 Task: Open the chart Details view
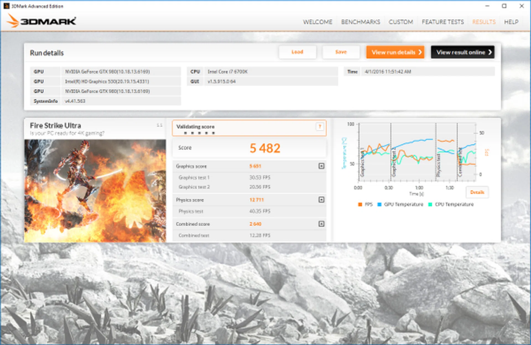477,192
